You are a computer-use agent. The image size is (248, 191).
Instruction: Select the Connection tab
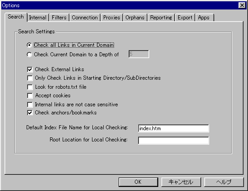[x=85, y=18]
